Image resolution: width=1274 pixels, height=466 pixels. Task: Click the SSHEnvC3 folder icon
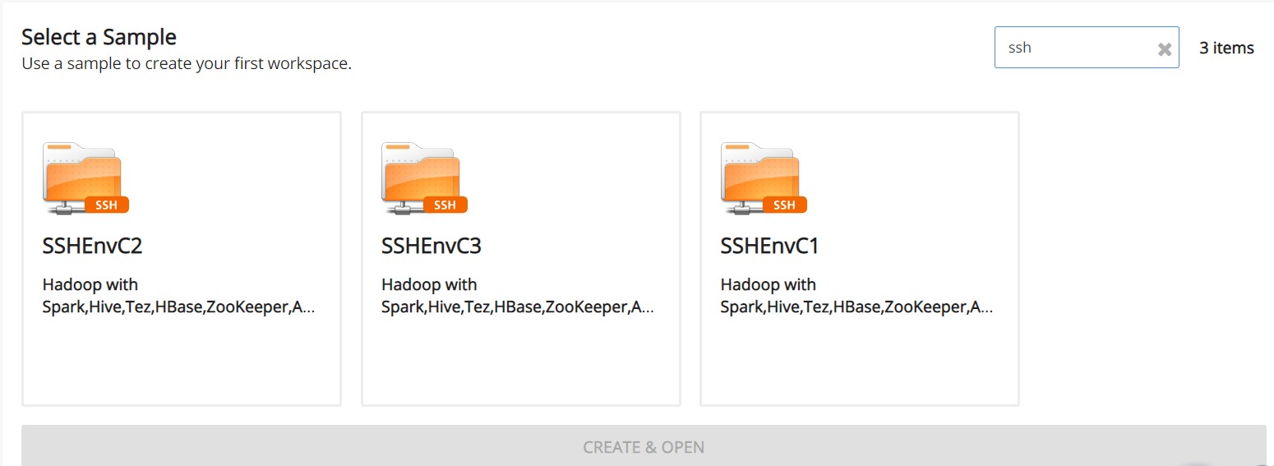click(424, 179)
